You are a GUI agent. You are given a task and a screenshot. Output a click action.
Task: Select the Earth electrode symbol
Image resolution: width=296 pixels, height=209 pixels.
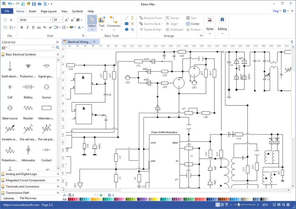[10, 66]
